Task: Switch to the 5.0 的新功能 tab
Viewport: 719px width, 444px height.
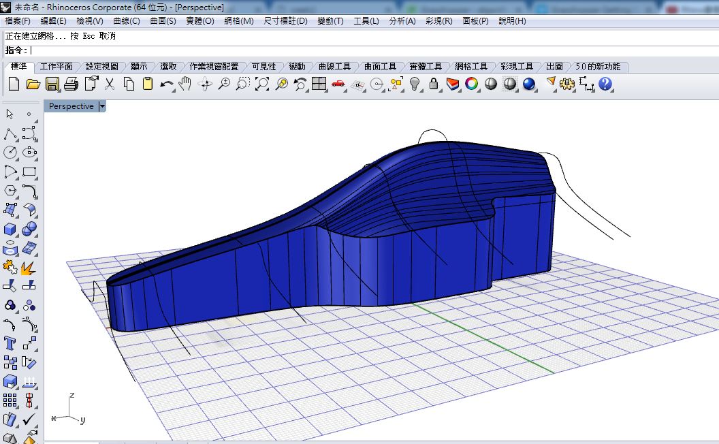Action: coord(598,67)
